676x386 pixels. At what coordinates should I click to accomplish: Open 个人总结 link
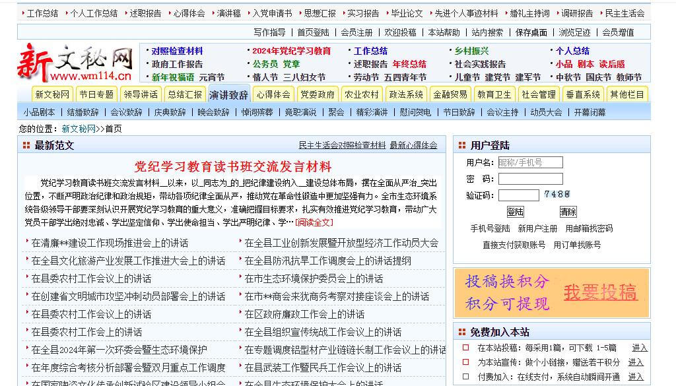(x=572, y=51)
